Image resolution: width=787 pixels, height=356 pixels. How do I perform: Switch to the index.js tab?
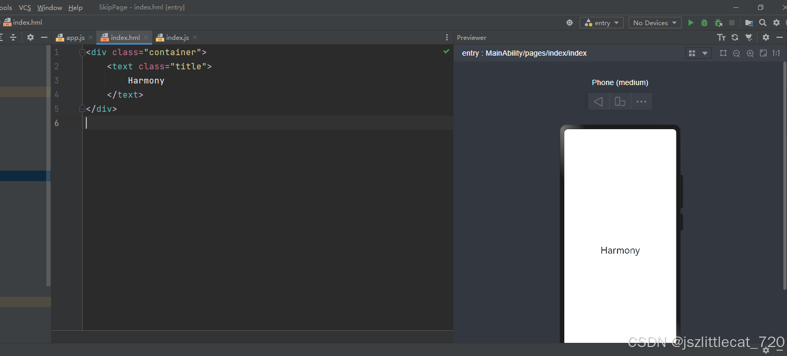(177, 37)
